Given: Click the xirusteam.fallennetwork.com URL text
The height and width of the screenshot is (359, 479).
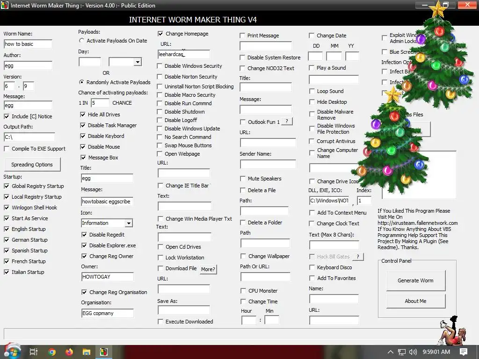Looking at the screenshot, I should click(417, 223).
